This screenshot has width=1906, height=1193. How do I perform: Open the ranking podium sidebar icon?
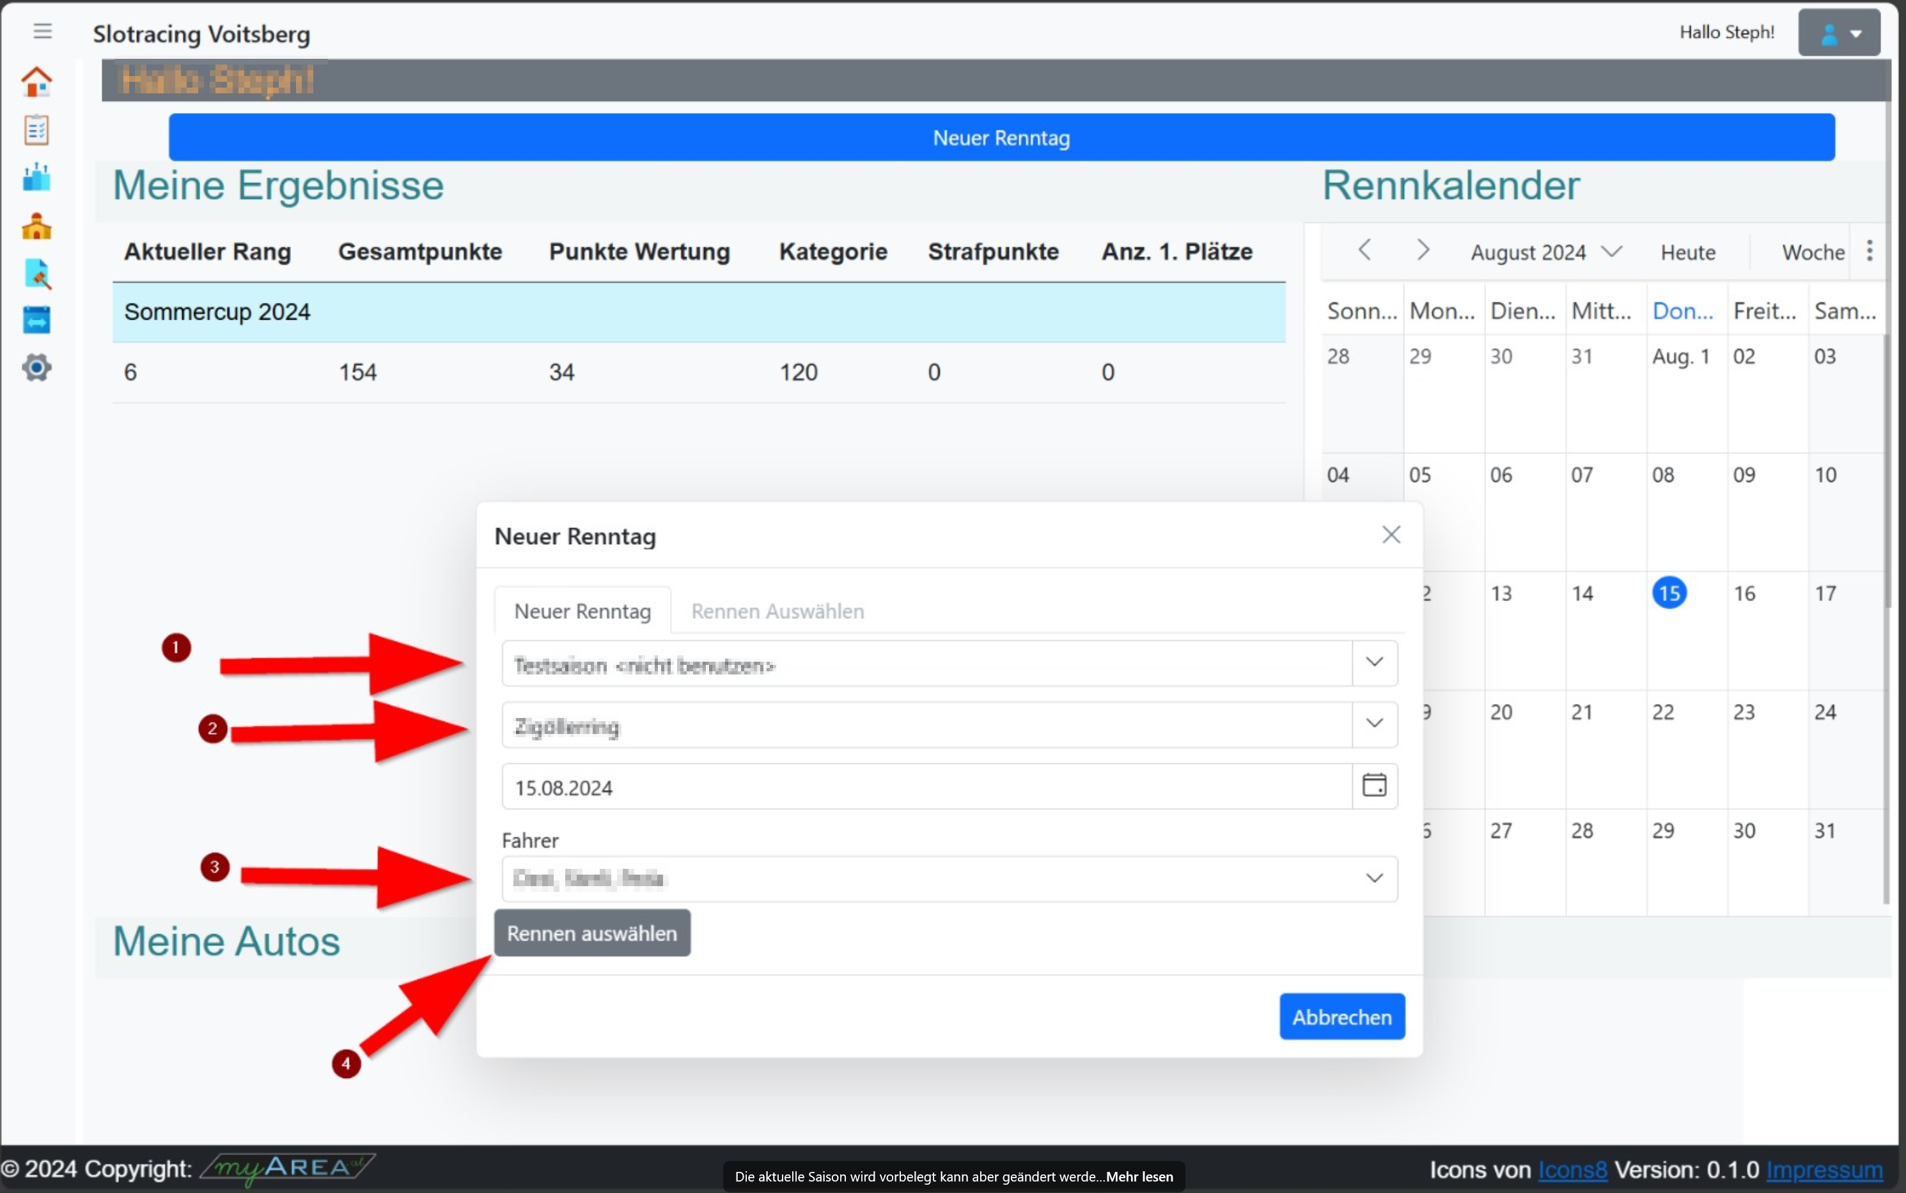36,178
